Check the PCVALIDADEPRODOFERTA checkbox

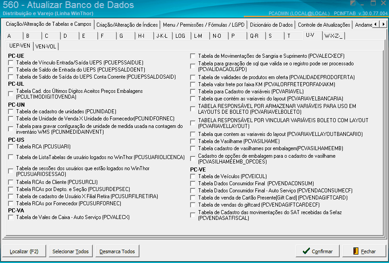[x=193, y=77]
